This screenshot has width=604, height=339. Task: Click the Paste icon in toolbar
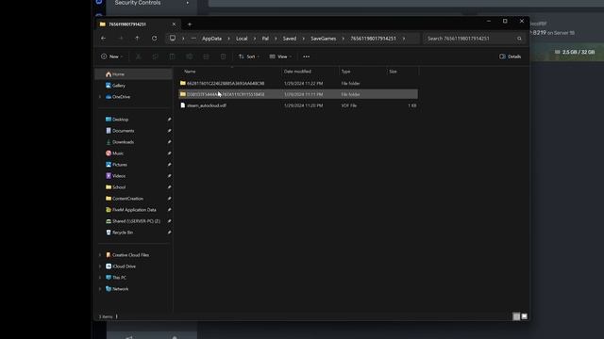(x=172, y=56)
